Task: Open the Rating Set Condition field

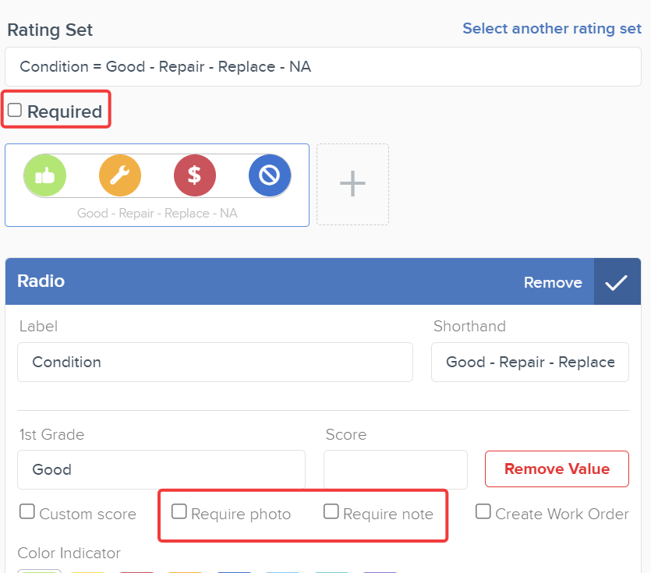Action: click(323, 67)
